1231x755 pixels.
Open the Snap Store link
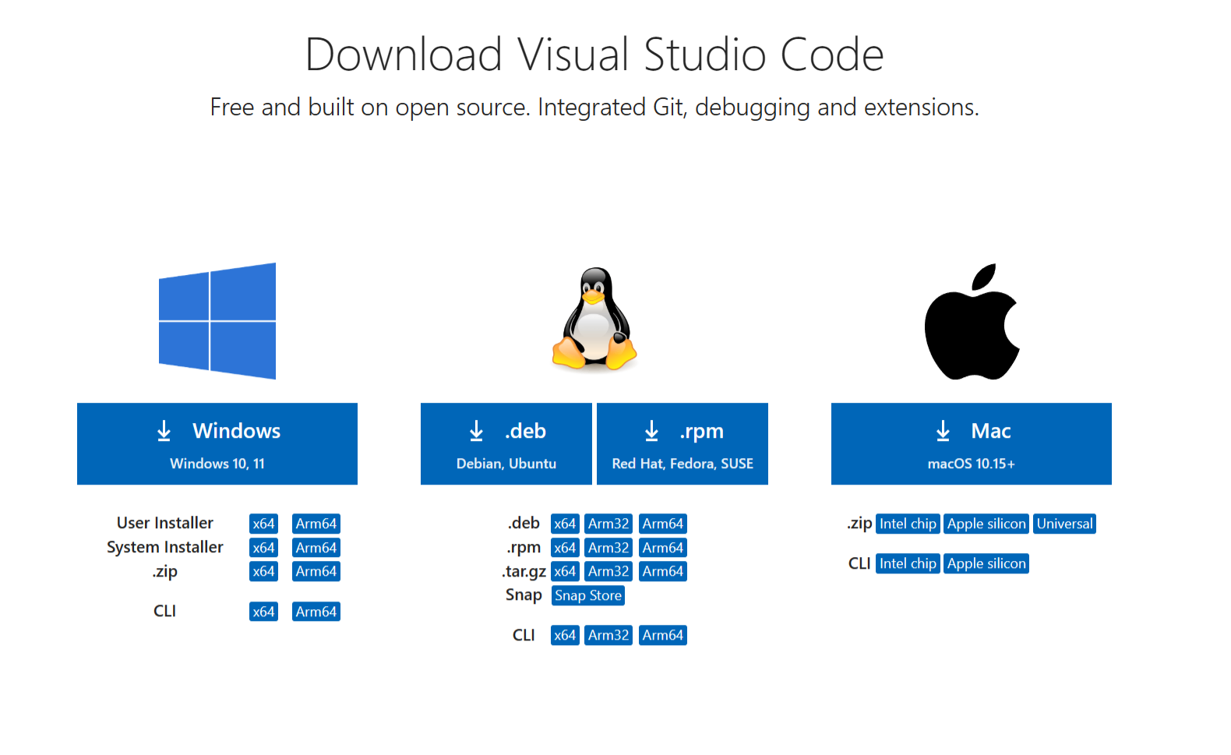point(588,595)
